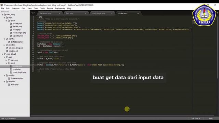Click the create.php file icon under rest_blog

(11, 24)
